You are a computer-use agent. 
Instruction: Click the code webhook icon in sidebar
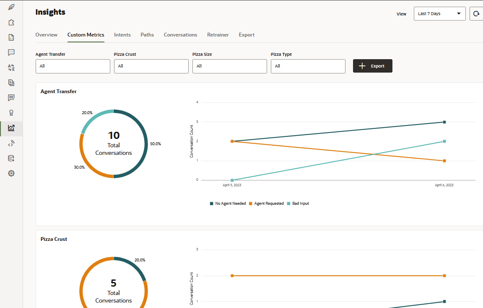point(11,143)
